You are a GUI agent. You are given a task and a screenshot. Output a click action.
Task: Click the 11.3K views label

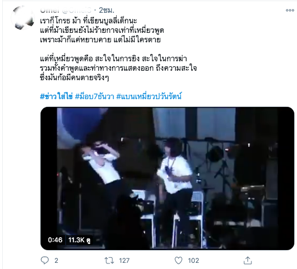[79, 240]
